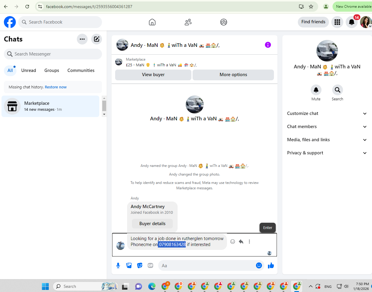Select the All chats tab
This screenshot has height=292, width=372.
(10, 70)
